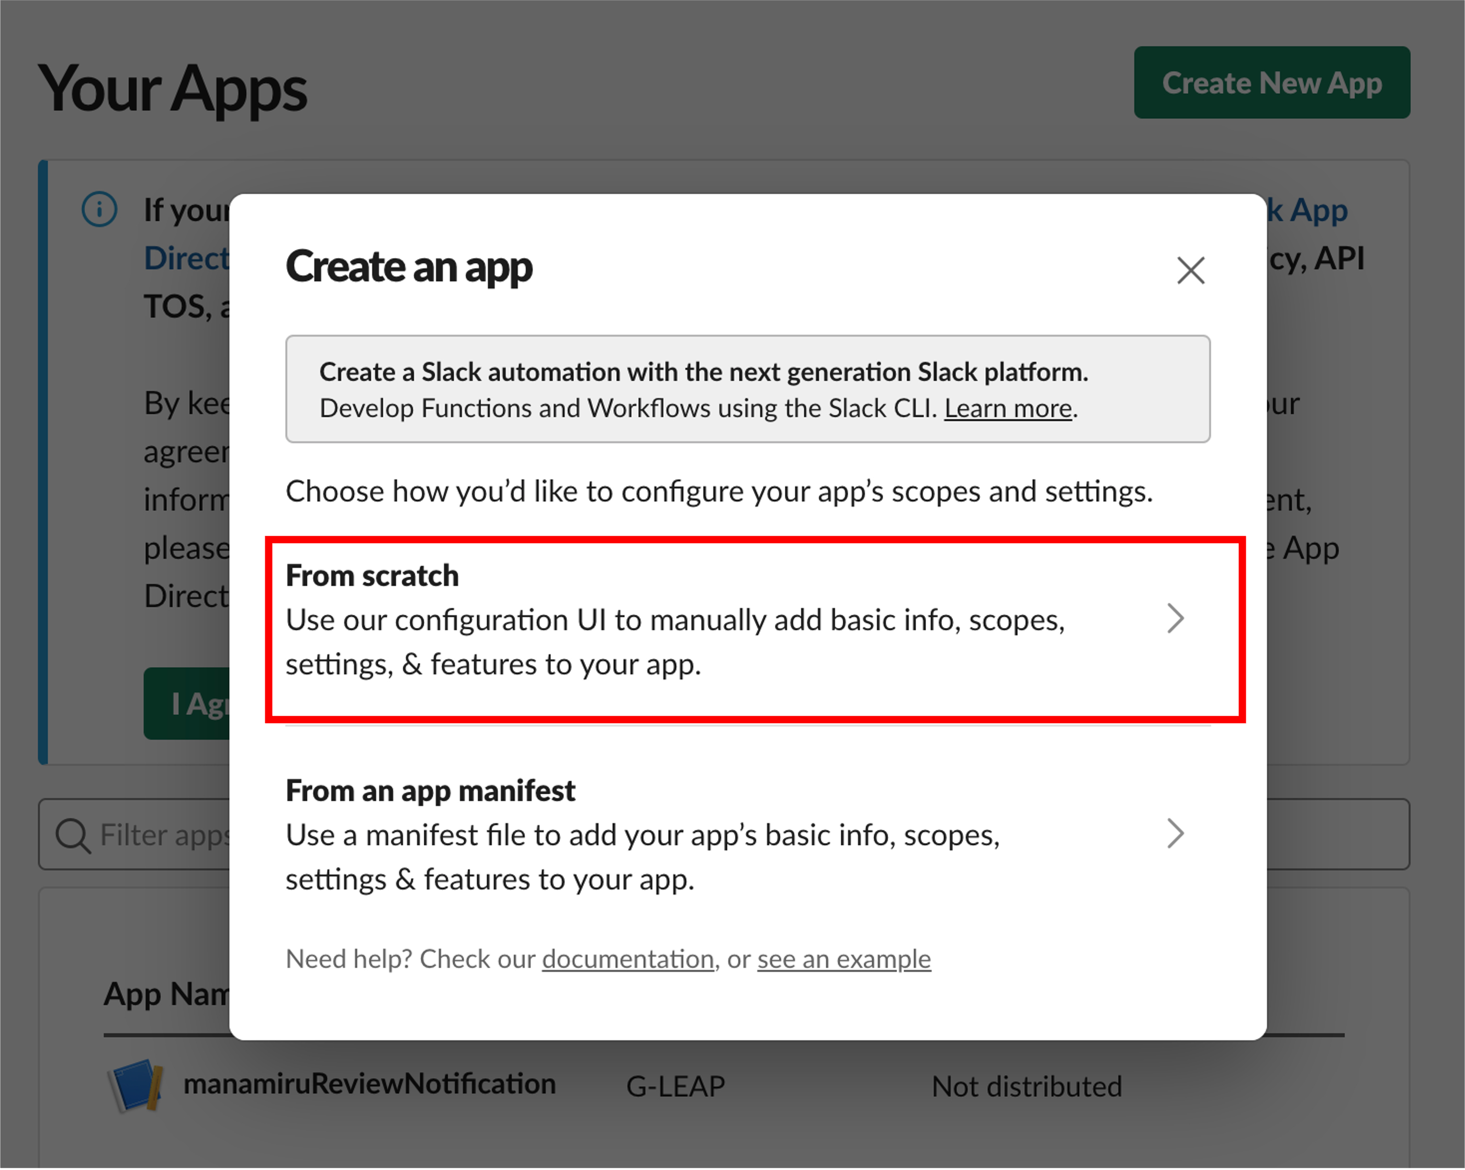This screenshot has width=1465, height=1170.
Task: Click the App Name column header
Action: (167, 994)
